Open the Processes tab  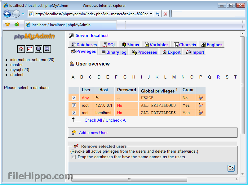click(144, 52)
